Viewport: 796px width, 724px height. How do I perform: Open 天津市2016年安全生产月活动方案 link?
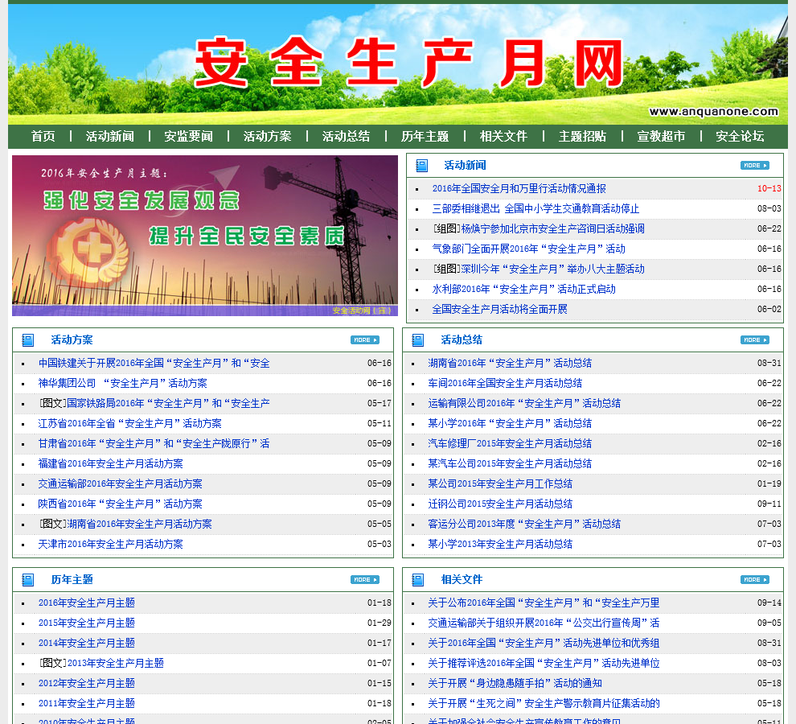(111, 544)
